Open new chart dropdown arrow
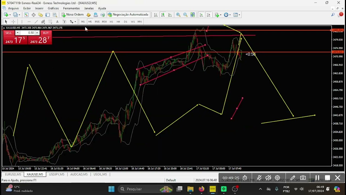 pos(10,15)
